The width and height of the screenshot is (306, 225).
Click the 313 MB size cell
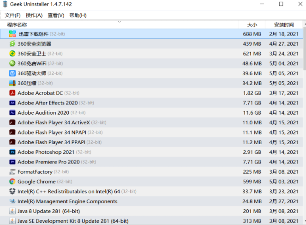252,221
